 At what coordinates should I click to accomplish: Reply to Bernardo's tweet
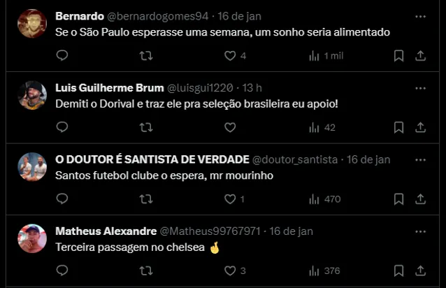click(x=62, y=56)
